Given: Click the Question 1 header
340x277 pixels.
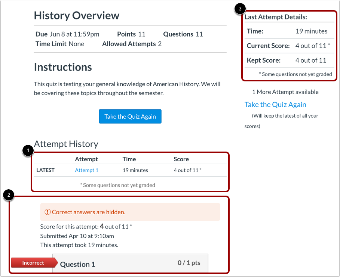Looking at the screenshot, I should 78,264.
